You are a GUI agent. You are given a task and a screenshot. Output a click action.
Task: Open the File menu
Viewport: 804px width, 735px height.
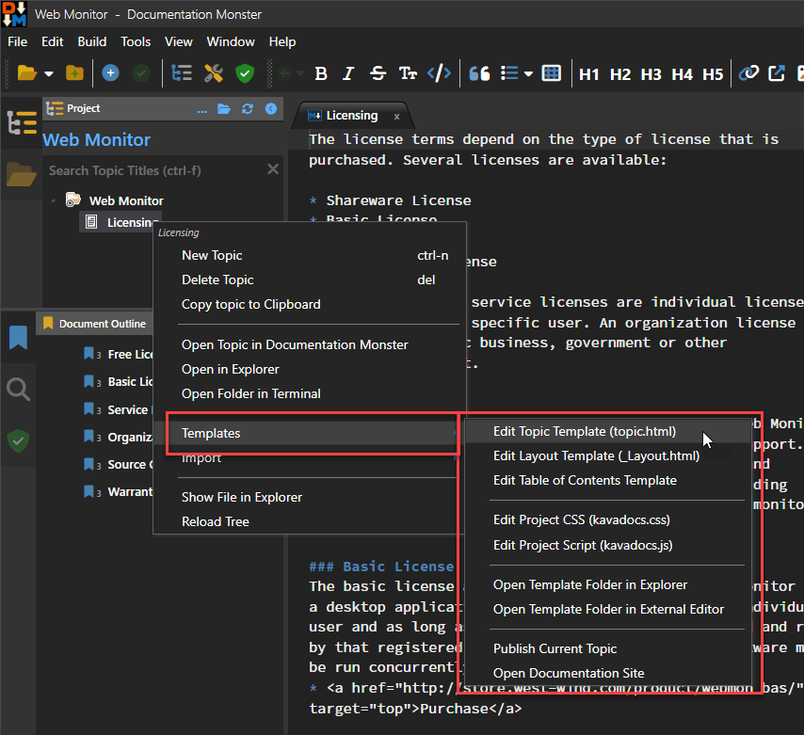pos(18,41)
